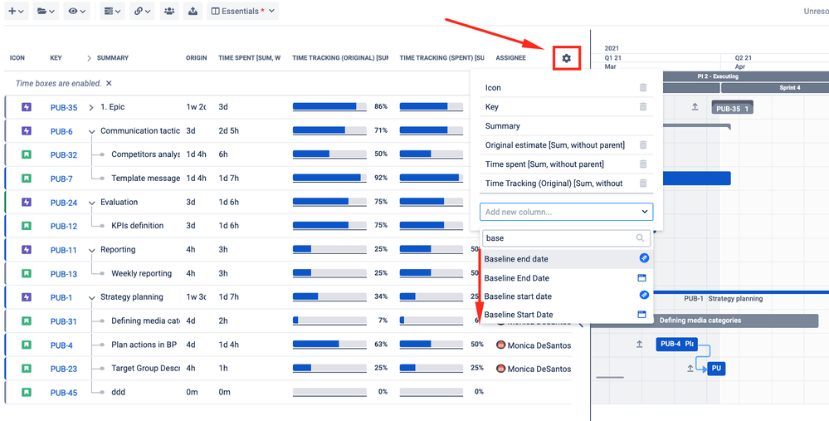Delete the Icon column using its trash icon
Screen dimensions: 829x421
643,88
